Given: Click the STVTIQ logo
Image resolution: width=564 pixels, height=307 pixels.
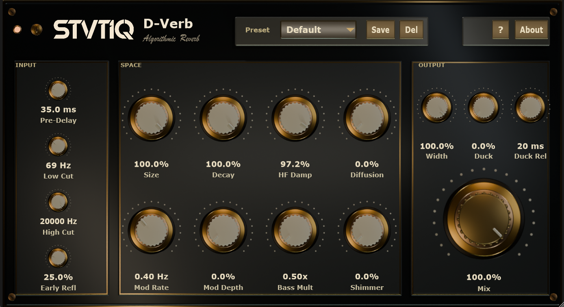Looking at the screenshot, I should [x=94, y=30].
